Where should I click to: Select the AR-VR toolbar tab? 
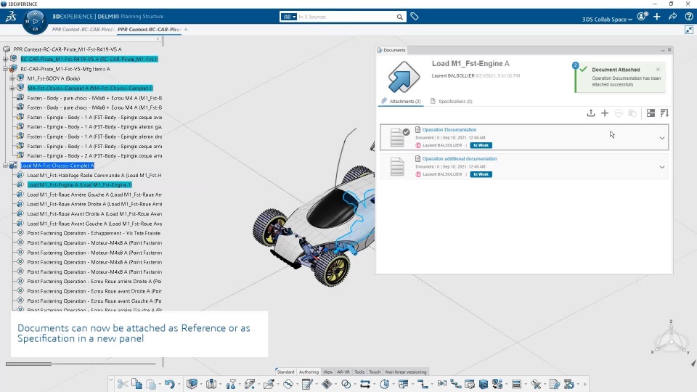coord(343,372)
